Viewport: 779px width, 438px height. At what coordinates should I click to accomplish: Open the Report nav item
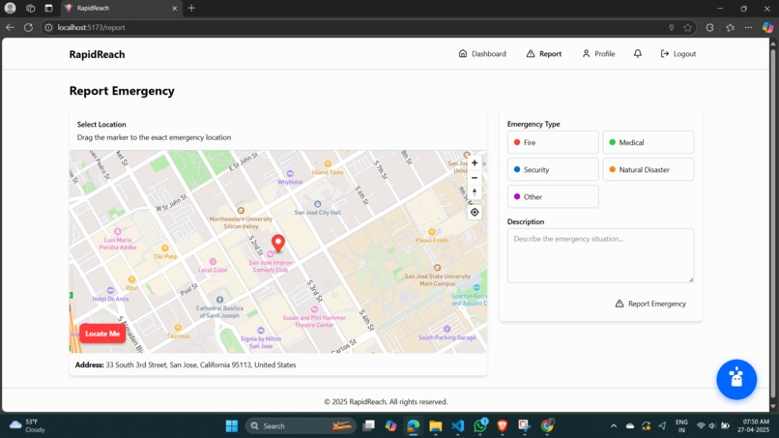click(x=543, y=54)
